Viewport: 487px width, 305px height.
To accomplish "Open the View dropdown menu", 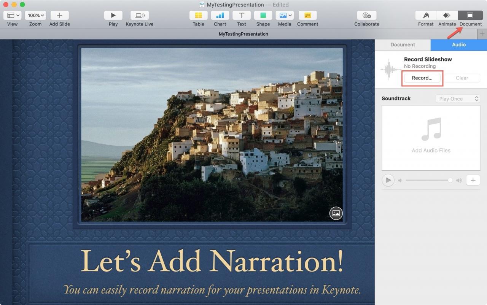I will (x=13, y=16).
